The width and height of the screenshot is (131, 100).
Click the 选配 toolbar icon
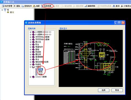pyautogui.click(x=34, y=6)
